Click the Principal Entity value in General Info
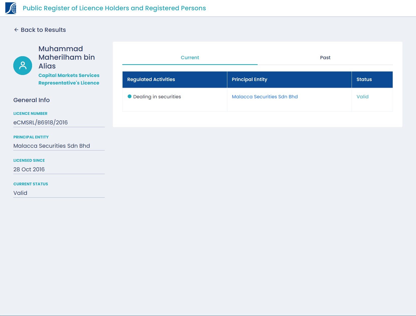This screenshot has height=316, width=416. point(52,146)
